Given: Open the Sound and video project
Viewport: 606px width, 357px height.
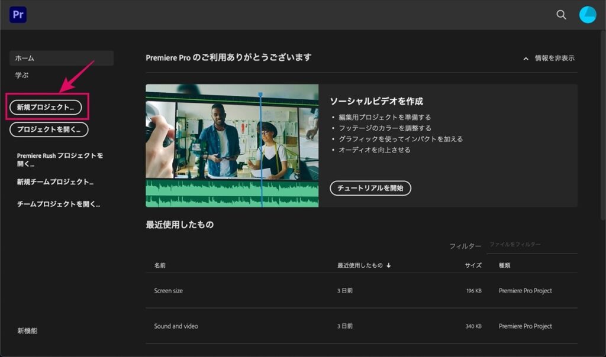Looking at the screenshot, I should click(176, 326).
